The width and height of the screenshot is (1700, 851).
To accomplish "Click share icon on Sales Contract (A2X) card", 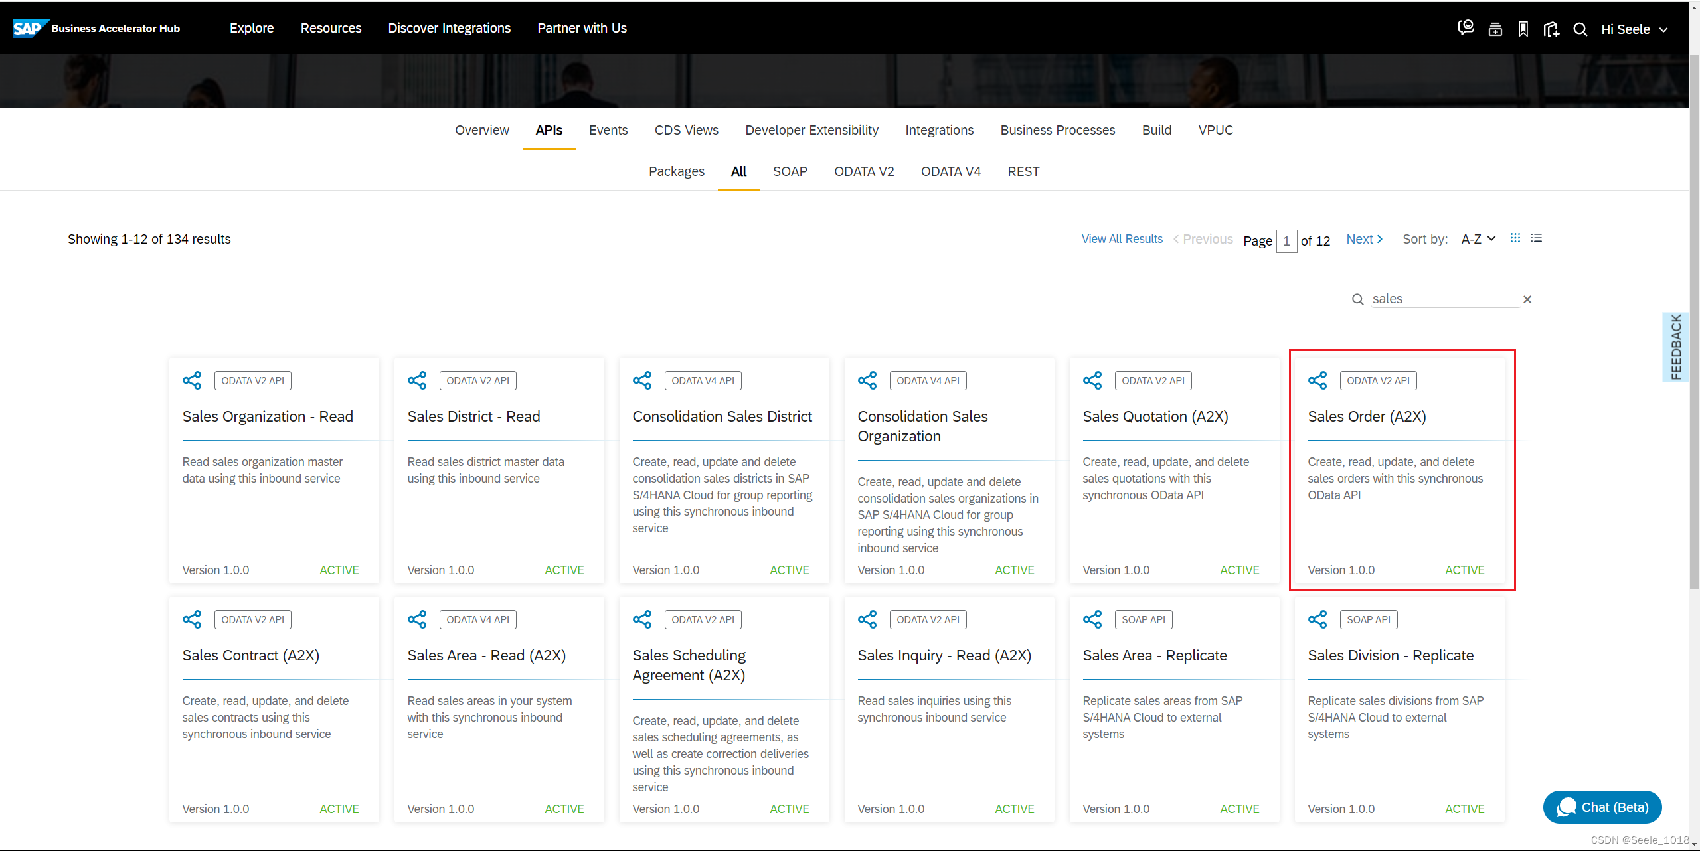I will [192, 619].
